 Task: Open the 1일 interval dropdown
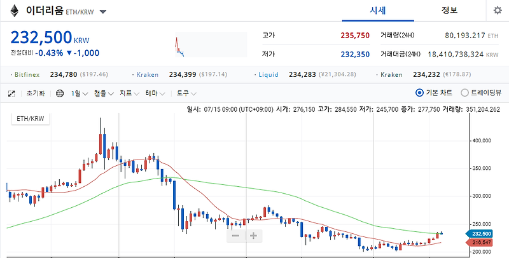[80, 93]
